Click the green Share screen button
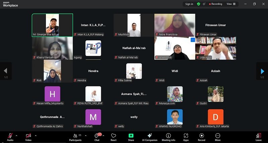The width and height of the screenshot is (268, 143). [131, 137]
